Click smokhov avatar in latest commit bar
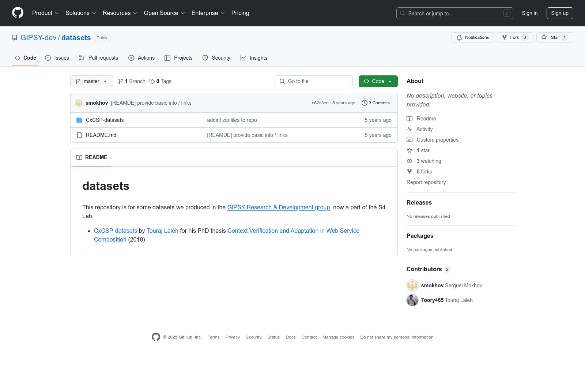Screen dimensions: 585x366 pos(79,103)
